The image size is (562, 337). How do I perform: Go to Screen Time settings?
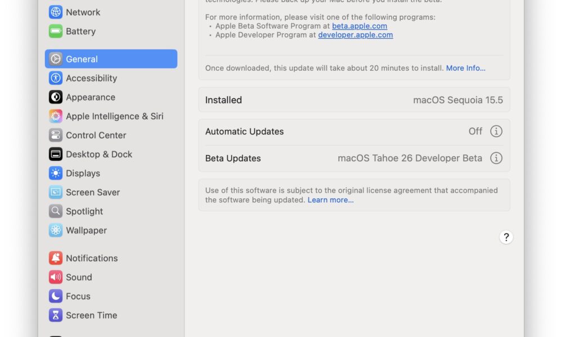[111, 315]
